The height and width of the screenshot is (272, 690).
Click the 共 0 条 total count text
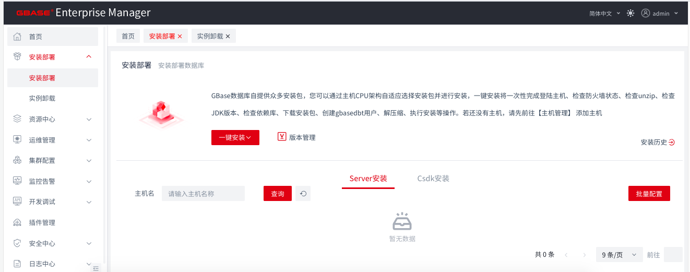[544, 255]
